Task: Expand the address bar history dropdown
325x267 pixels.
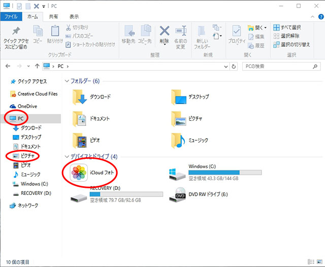Action: point(226,66)
